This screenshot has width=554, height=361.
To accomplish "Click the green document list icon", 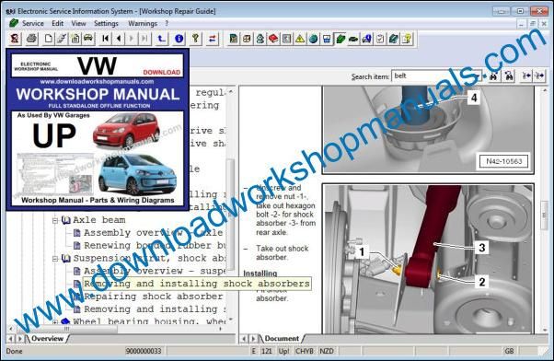I will coord(233,39).
